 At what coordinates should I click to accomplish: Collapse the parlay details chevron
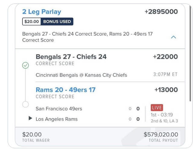pos(174,37)
